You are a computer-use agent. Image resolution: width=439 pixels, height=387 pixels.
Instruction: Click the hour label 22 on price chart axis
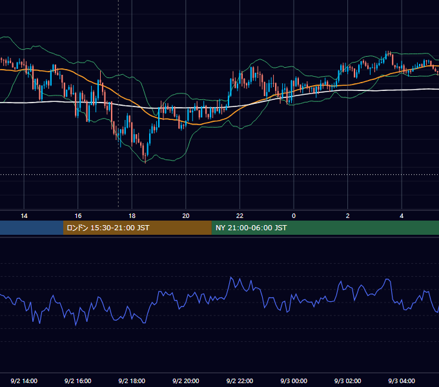coord(240,216)
